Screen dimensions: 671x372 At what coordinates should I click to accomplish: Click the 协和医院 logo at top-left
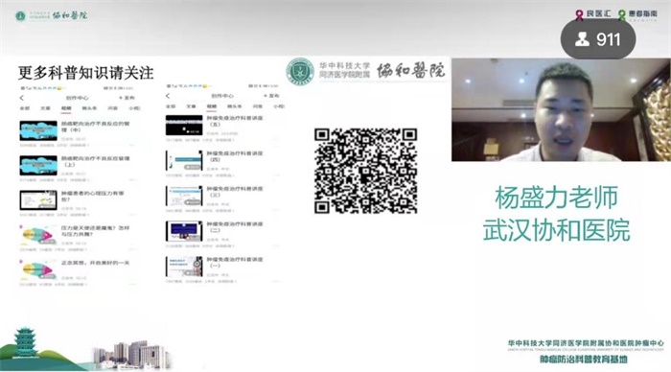tap(51, 16)
